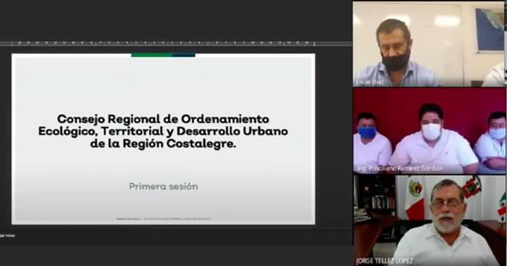The width and height of the screenshot is (507, 266).
Task: Click the presenter name label below the shared slide
Action: click(x=7, y=236)
